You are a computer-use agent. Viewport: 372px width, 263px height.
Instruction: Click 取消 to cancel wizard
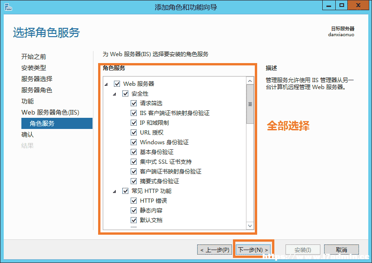pyautogui.click(x=341, y=250)
